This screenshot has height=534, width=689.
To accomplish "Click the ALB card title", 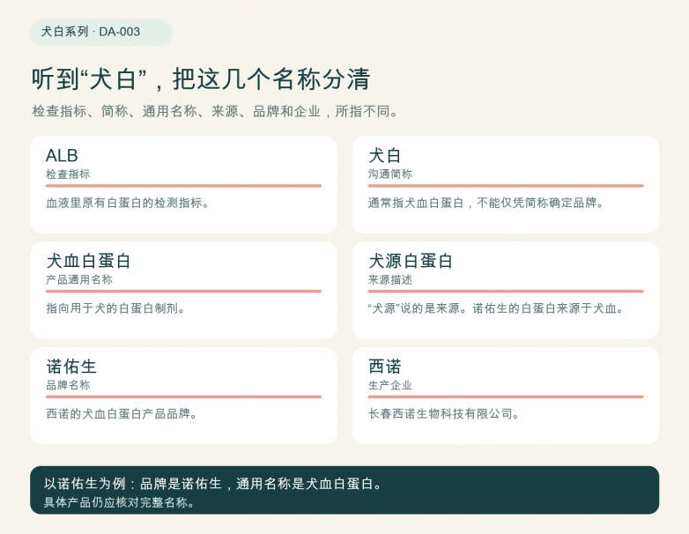I will coord(62,156).
